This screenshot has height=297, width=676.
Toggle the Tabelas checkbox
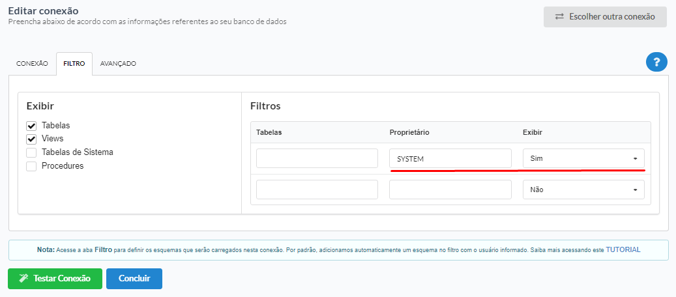tap(31, 126)
